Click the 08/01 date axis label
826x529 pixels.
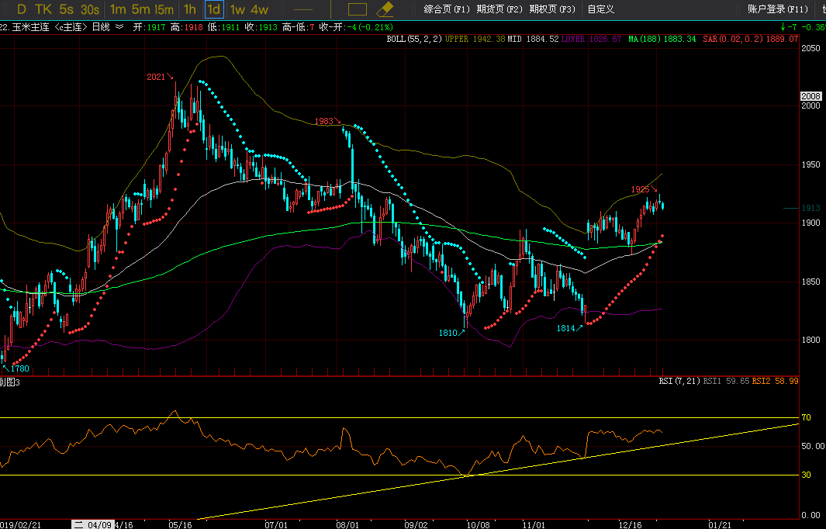coord(347,525)
